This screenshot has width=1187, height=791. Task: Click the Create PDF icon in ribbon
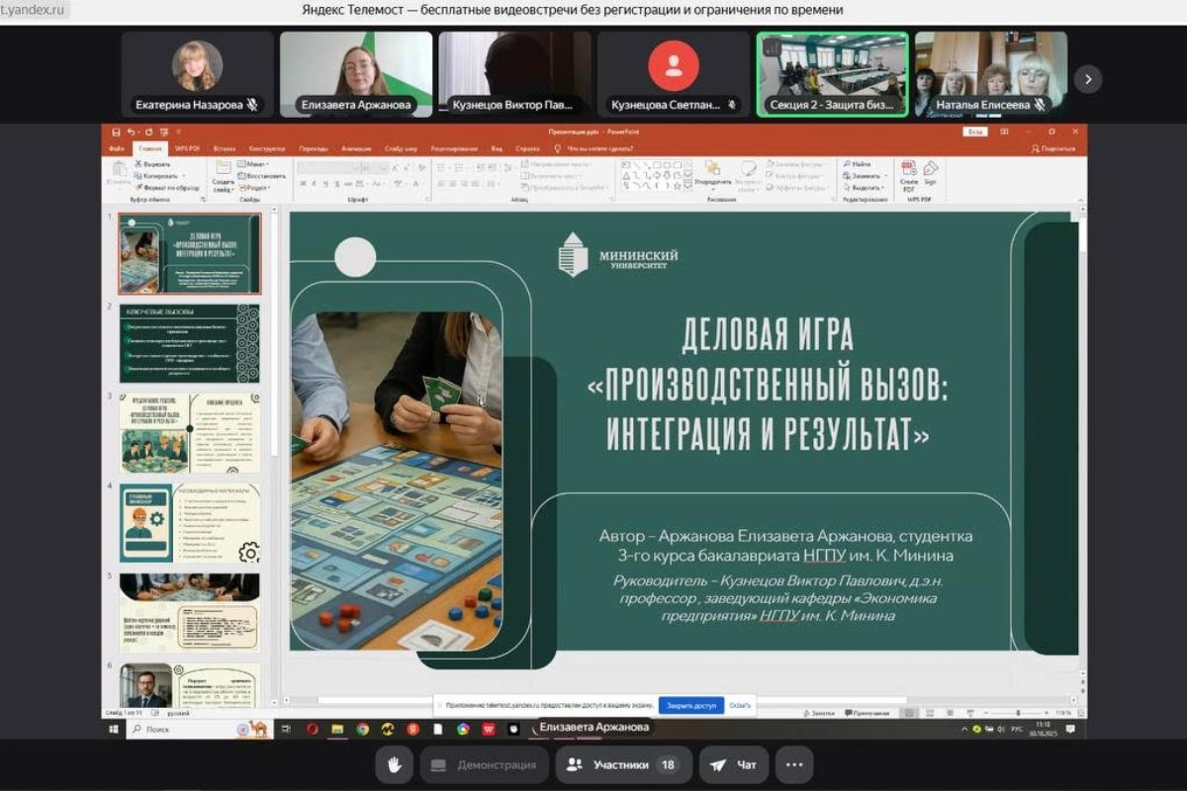pyautogui.click(x=908, y=173)
